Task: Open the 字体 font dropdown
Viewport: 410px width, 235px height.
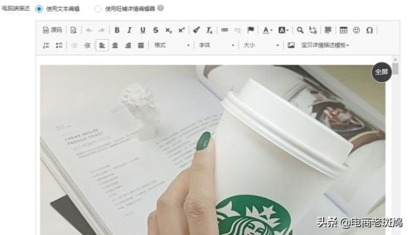Action: (x=217, y=45)
